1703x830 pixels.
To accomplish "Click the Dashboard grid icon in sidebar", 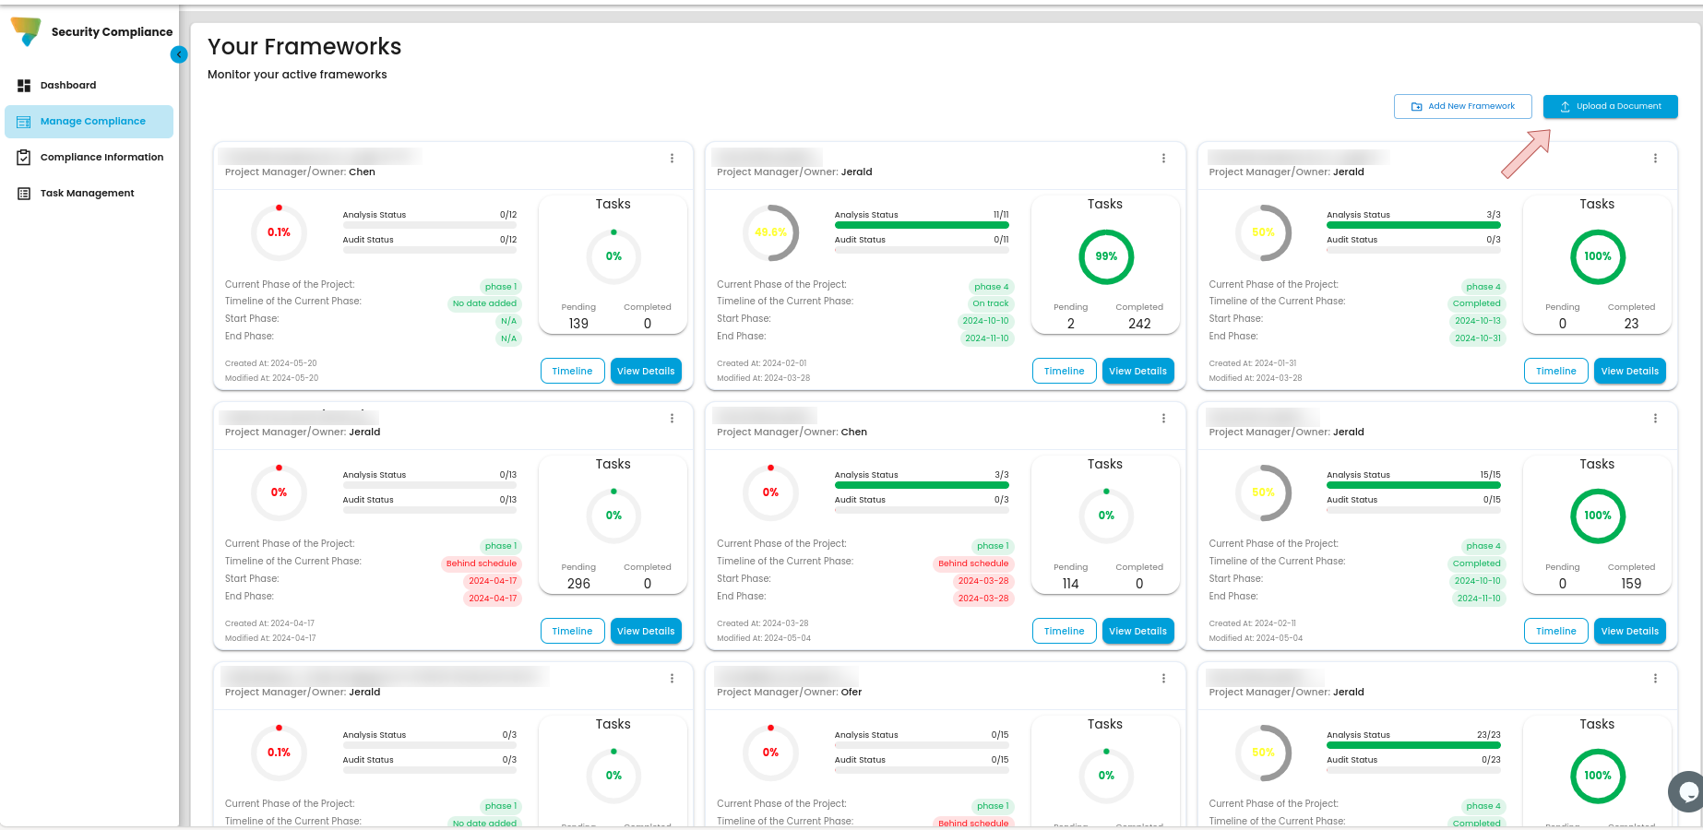I will tap(24, 86).
